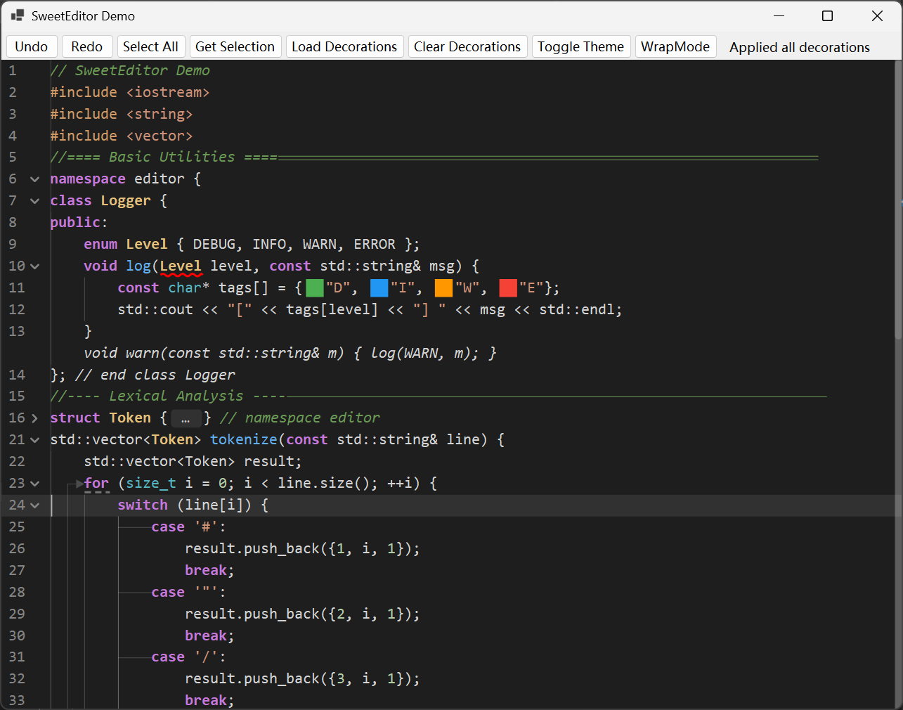Collapse class Logger fold on line 7
Screen dimensions: 903x710
tap(34, 201)
